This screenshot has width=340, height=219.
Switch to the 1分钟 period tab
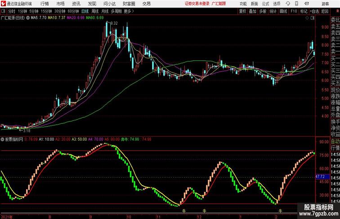pos(22,11)
